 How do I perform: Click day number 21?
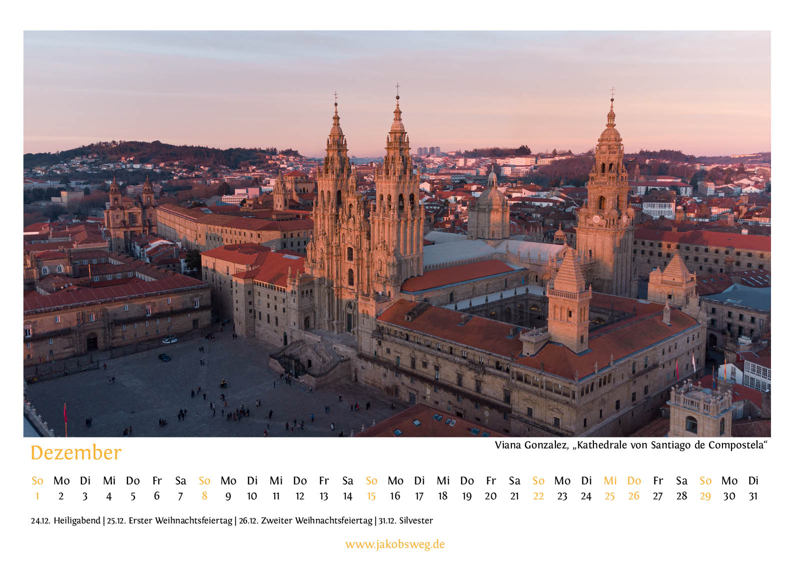[x=514, y=496]
